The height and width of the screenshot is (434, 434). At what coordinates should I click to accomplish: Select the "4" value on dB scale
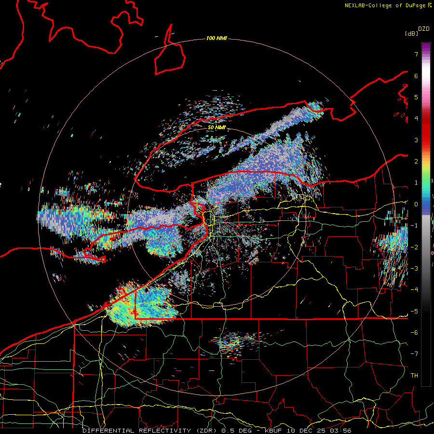[x=416, y=119]
